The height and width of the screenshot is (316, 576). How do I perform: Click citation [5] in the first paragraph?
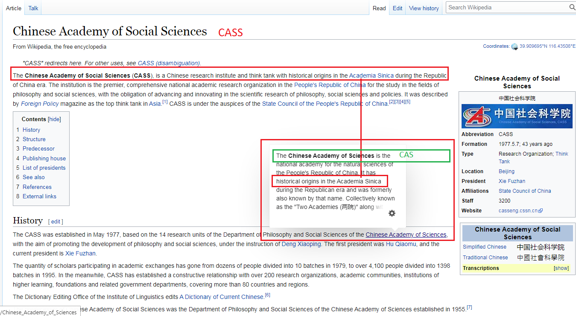click(408, 101)
